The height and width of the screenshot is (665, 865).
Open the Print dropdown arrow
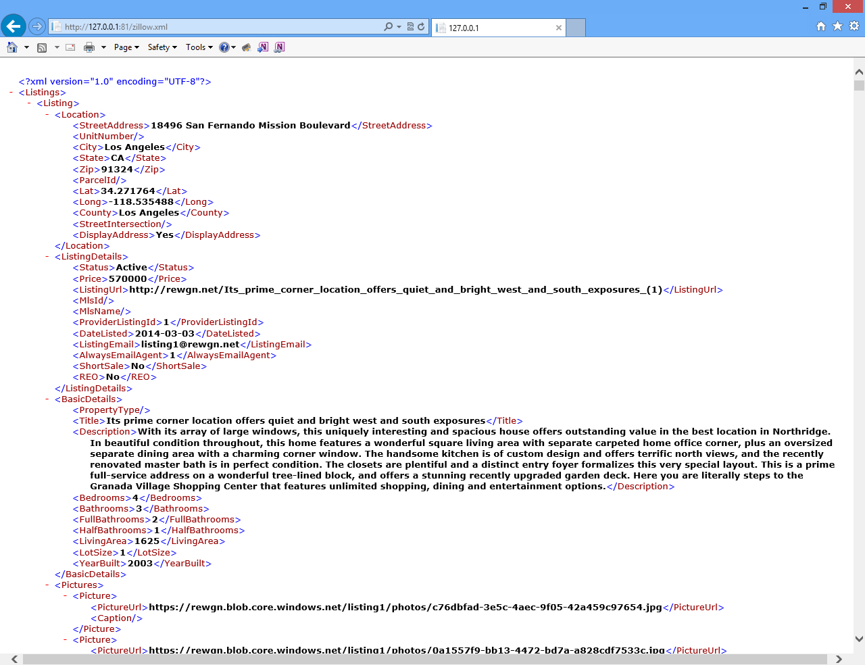[103, 47]
